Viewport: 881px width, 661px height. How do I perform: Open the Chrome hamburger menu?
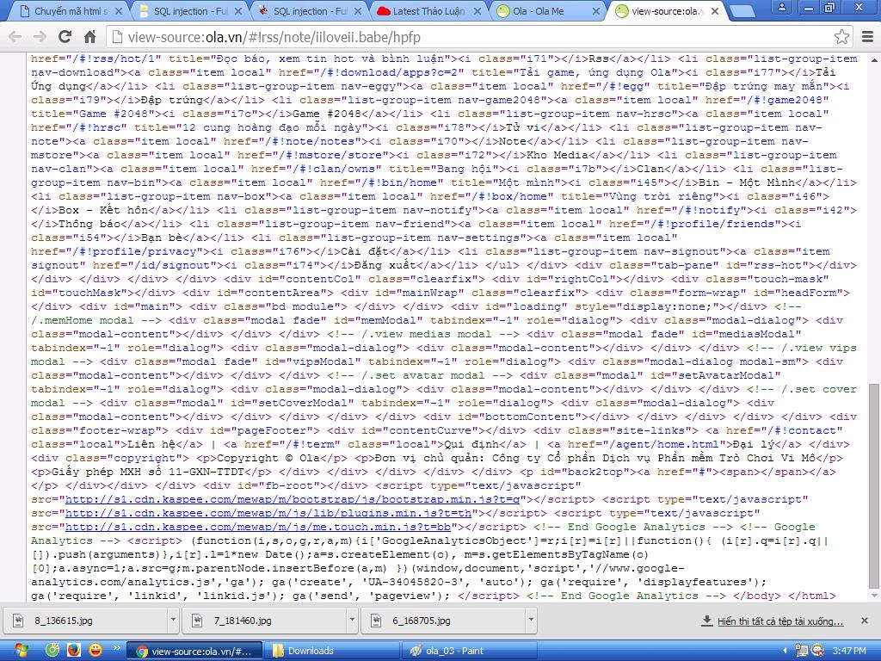pyautogui.click(x=866, y=37)
